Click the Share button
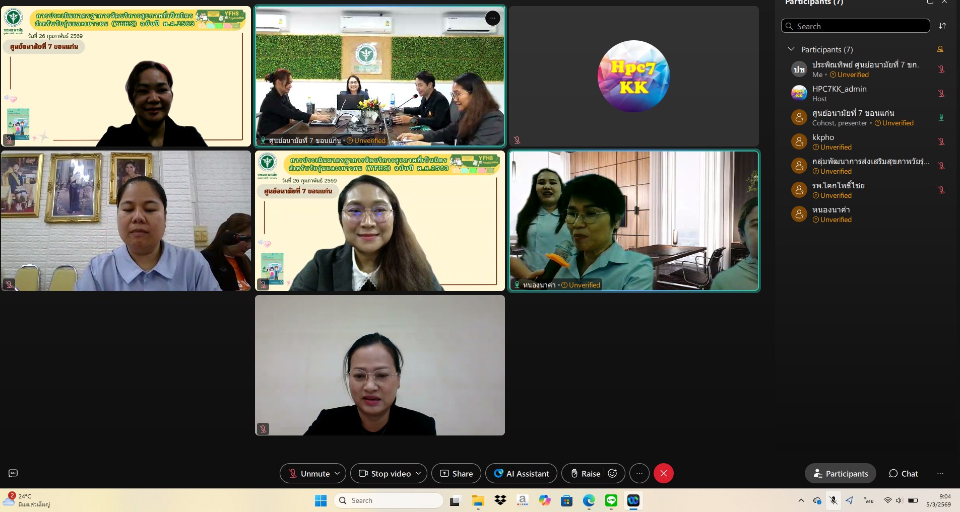The image size is (960, 512). [x=456, y=473]
